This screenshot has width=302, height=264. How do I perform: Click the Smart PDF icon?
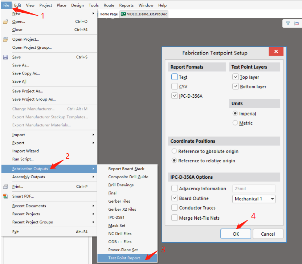(x=5, y=196)
